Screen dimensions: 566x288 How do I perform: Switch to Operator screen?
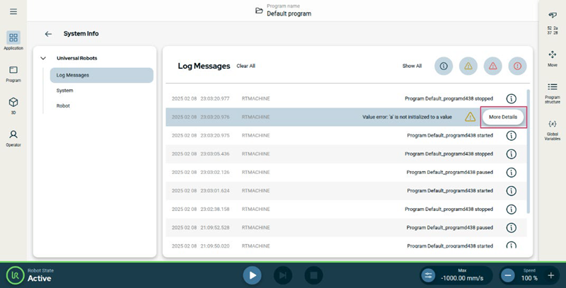(13, 137)
